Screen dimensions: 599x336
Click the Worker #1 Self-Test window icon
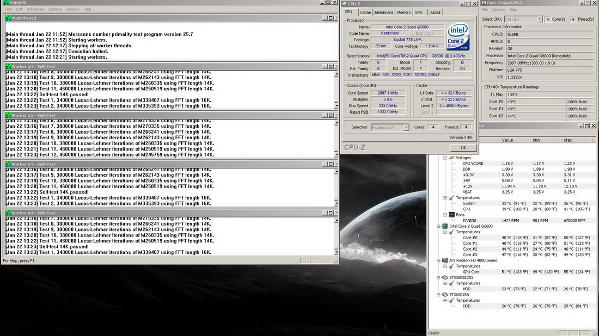point(8,66)
